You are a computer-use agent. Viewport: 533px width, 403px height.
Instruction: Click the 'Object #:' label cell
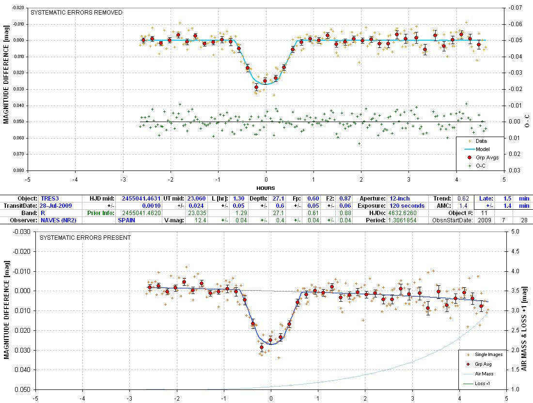[461, 213]
